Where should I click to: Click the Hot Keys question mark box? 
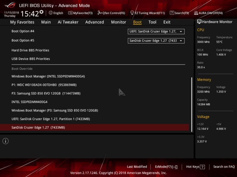click(202, 167)
